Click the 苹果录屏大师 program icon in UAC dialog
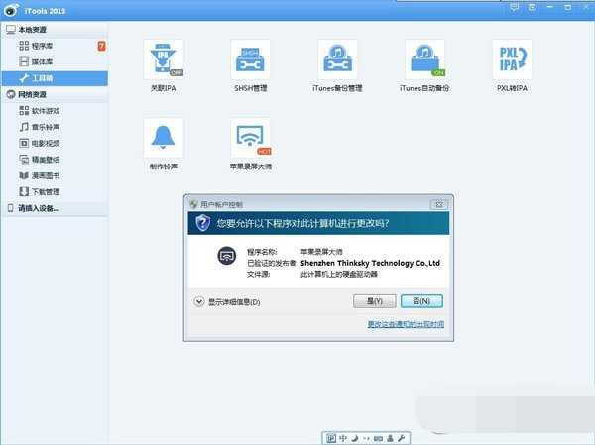 pos(227,256)
